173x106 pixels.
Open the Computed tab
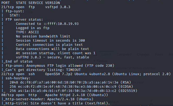coord(124,54)
